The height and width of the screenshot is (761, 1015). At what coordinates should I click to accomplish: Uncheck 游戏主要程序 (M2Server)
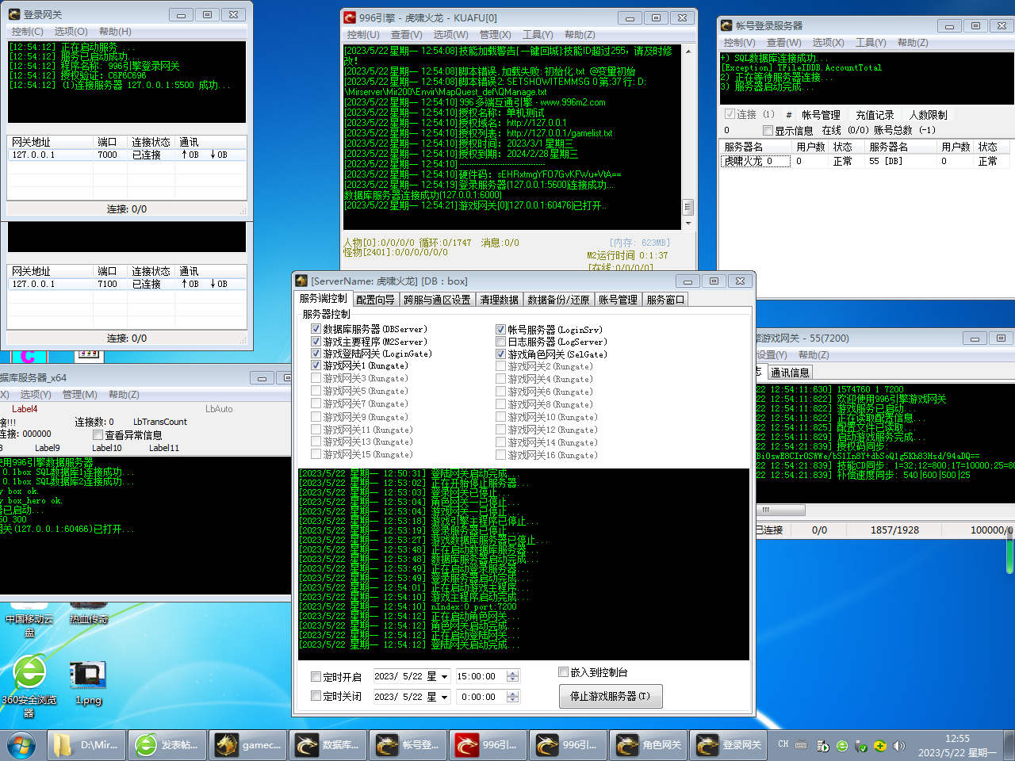(x=316, y=342)
